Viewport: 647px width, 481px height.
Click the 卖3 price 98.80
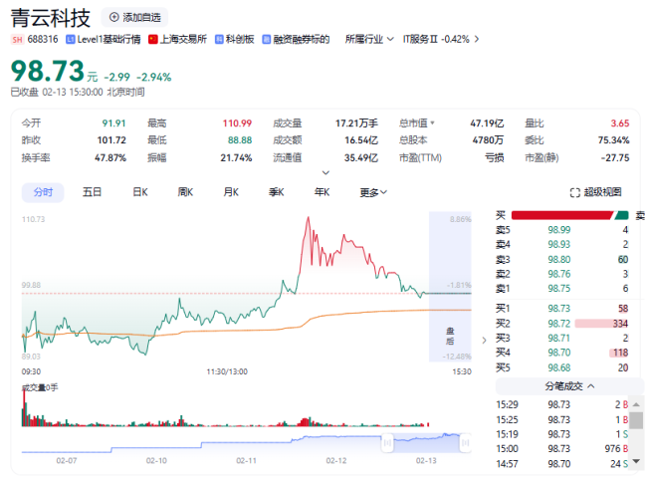[559, 260]
